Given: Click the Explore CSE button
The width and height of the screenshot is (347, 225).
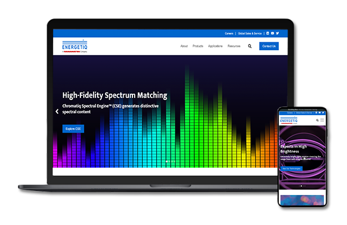Looking at the screenshot, I should [x=73, y=129].
